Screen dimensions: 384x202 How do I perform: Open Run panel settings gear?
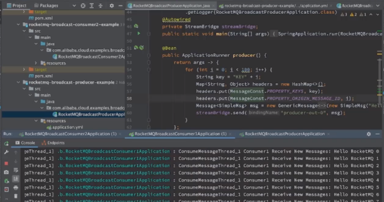369,134
